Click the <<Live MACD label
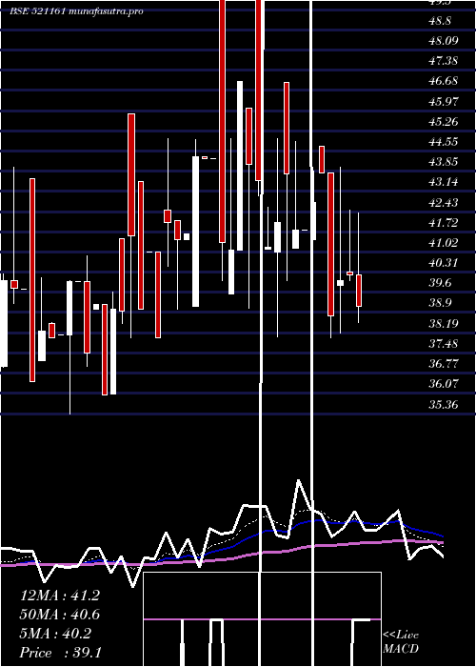This screenshot has height=667, width=476. coord(401,642)
